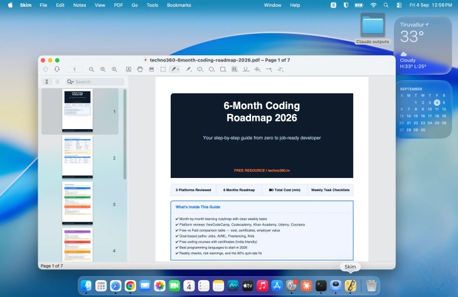Open the Tools menu
The height and width of the screenshot is (297, 458).
[x=152, y=5]
